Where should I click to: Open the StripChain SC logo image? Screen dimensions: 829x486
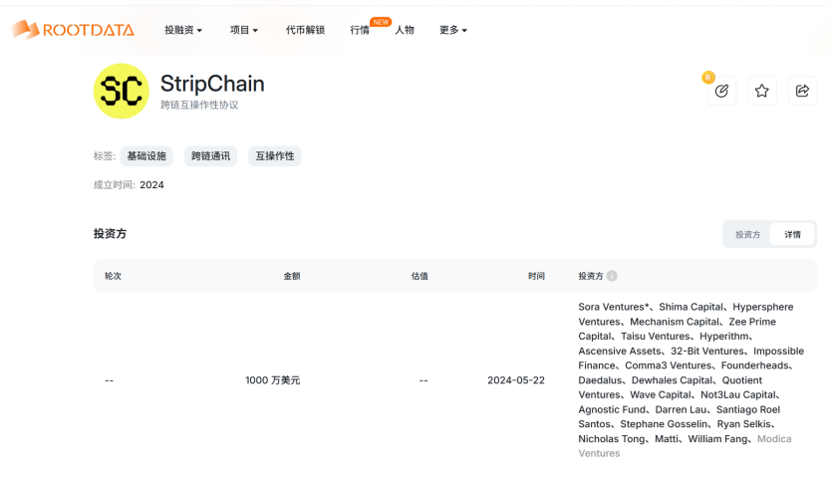(x=122, y=91)
